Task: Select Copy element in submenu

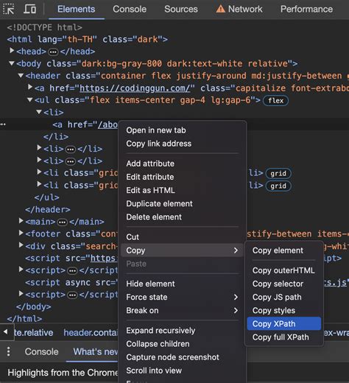Action: coord(284,250)
